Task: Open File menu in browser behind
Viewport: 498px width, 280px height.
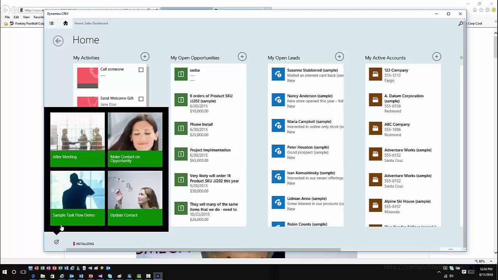Action: [7, 17]
